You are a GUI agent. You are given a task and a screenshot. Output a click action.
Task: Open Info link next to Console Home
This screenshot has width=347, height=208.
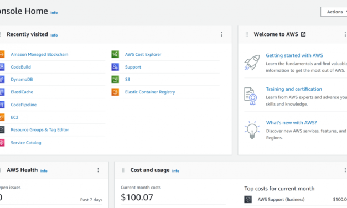[x=54, y=13]
